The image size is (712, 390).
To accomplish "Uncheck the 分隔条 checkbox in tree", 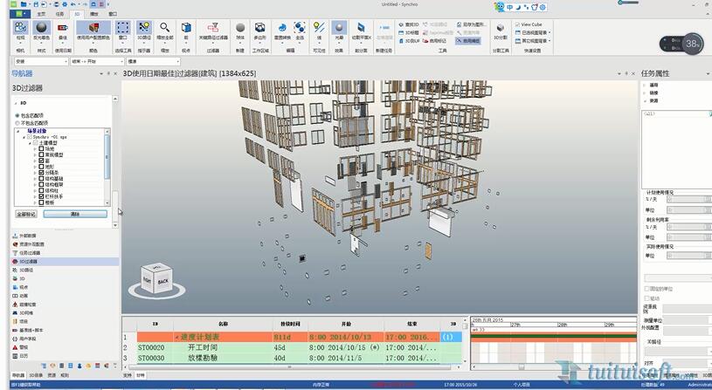I will 41,173.
